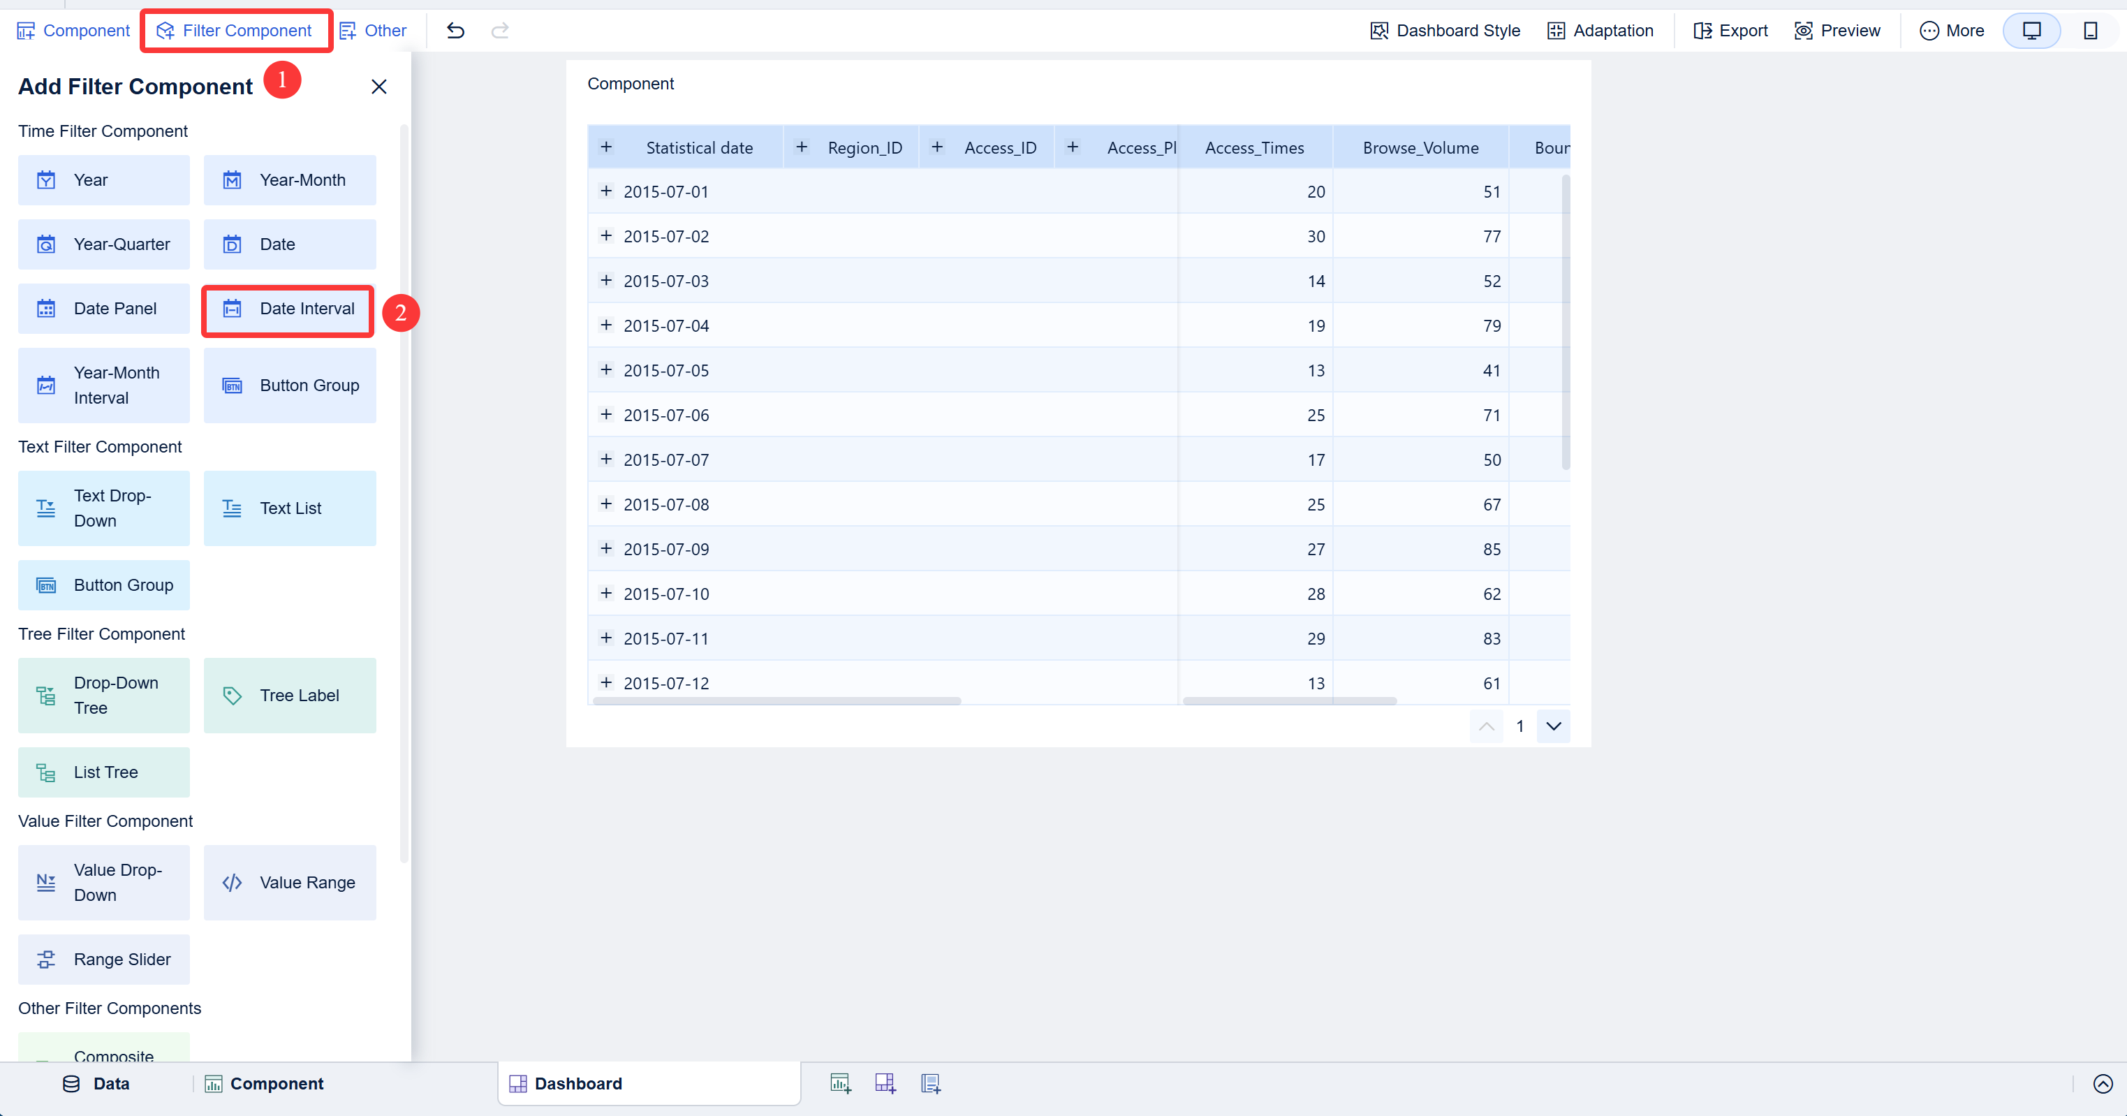Image resolution: width=2127 pixels, height=1116 pixels.
Task: Go to the next table page
Action: point(1553,727)
